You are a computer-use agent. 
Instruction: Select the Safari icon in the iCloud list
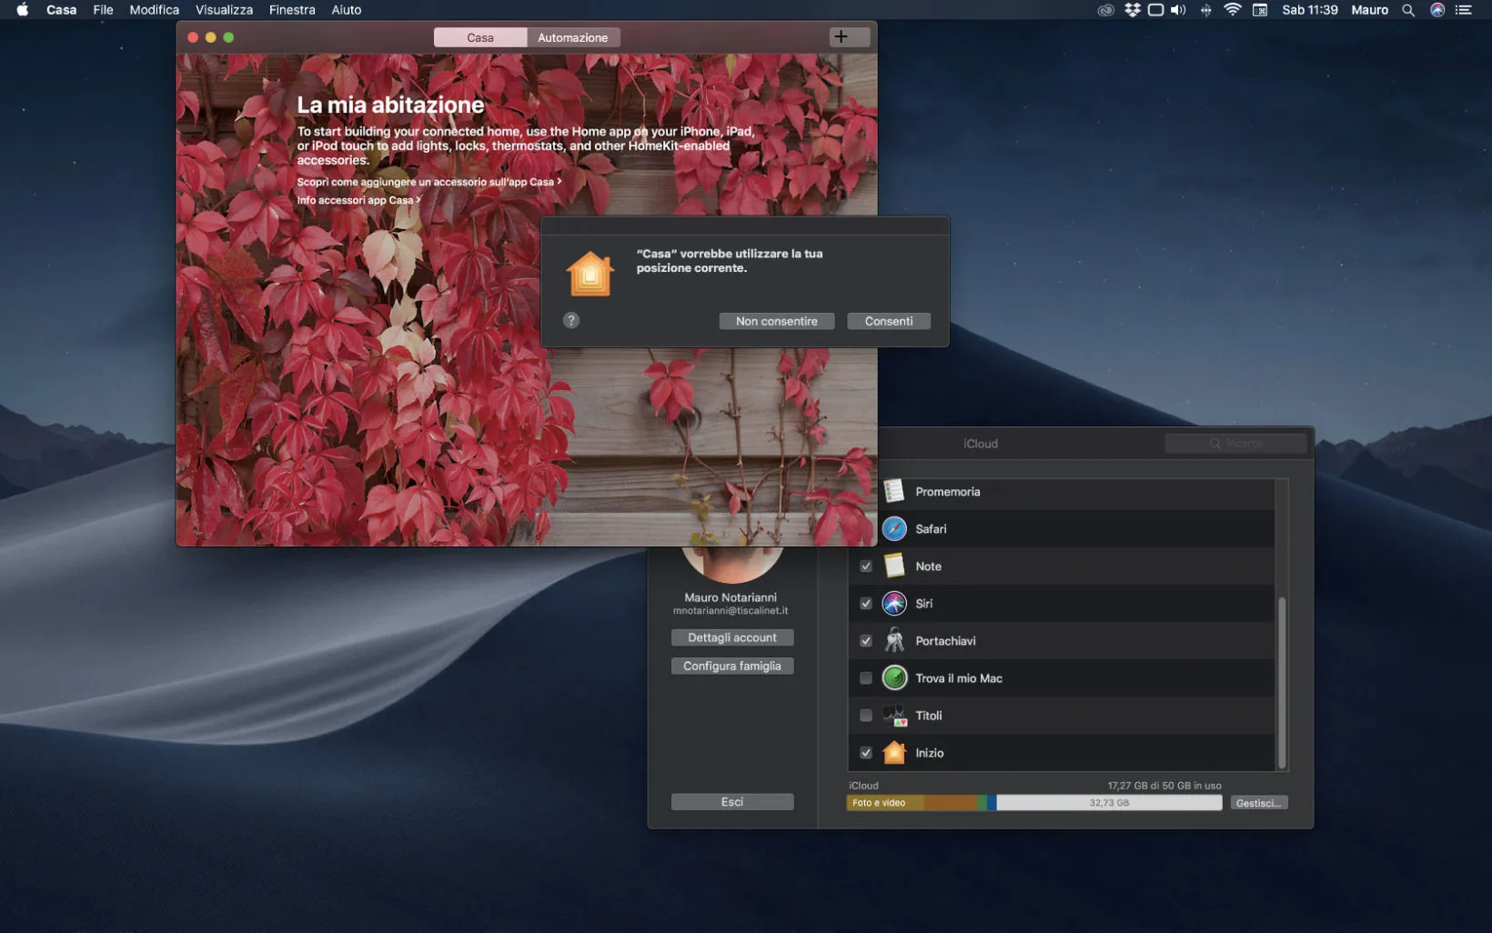(x=894, y=528)
